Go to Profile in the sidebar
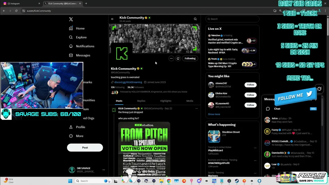This screenshot has height=185, width=329. pyautogui.click(x=77, y=127)
